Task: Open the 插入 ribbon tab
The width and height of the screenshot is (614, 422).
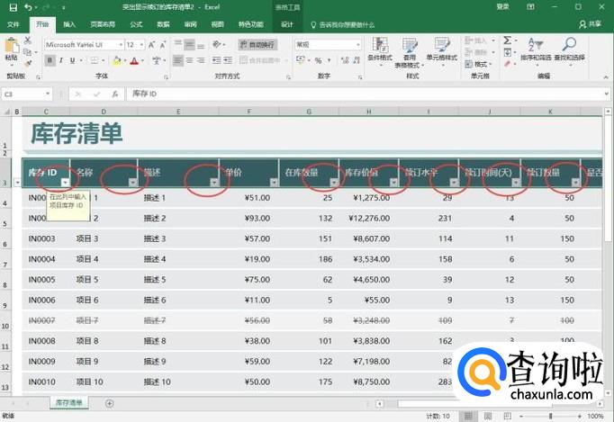Action: pyautogui.click(x=69, y=24)
